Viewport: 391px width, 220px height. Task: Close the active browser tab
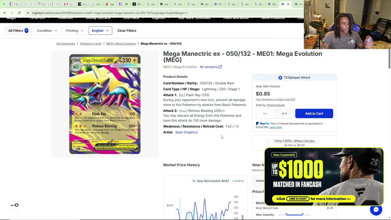[x=288, y=4]
